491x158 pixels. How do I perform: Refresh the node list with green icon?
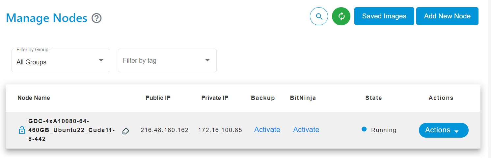341,16
